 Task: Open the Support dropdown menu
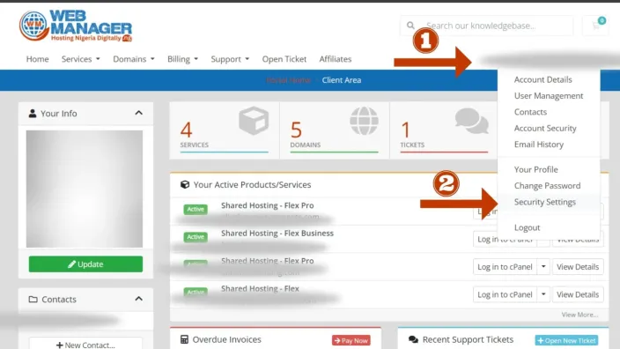(230, 59)
